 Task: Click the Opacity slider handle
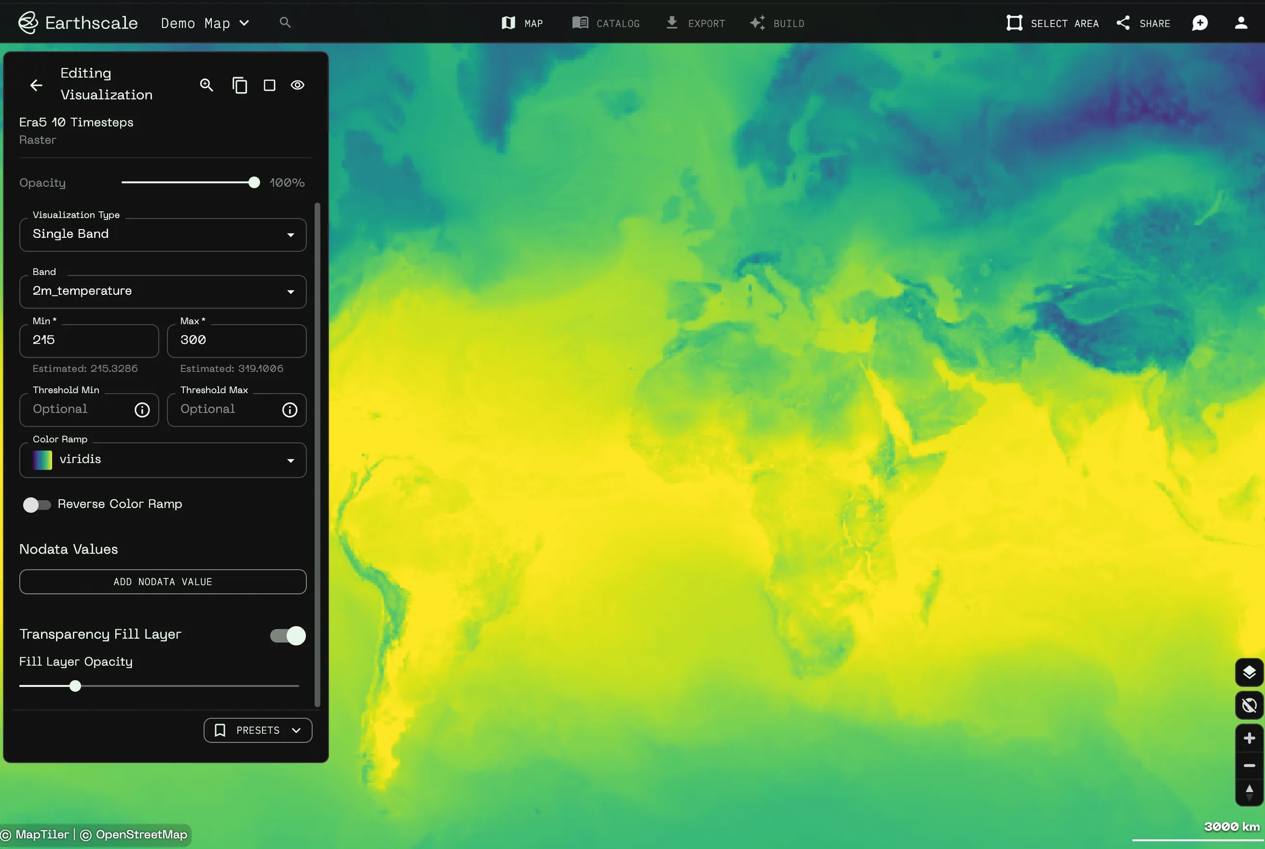(254, 182)
